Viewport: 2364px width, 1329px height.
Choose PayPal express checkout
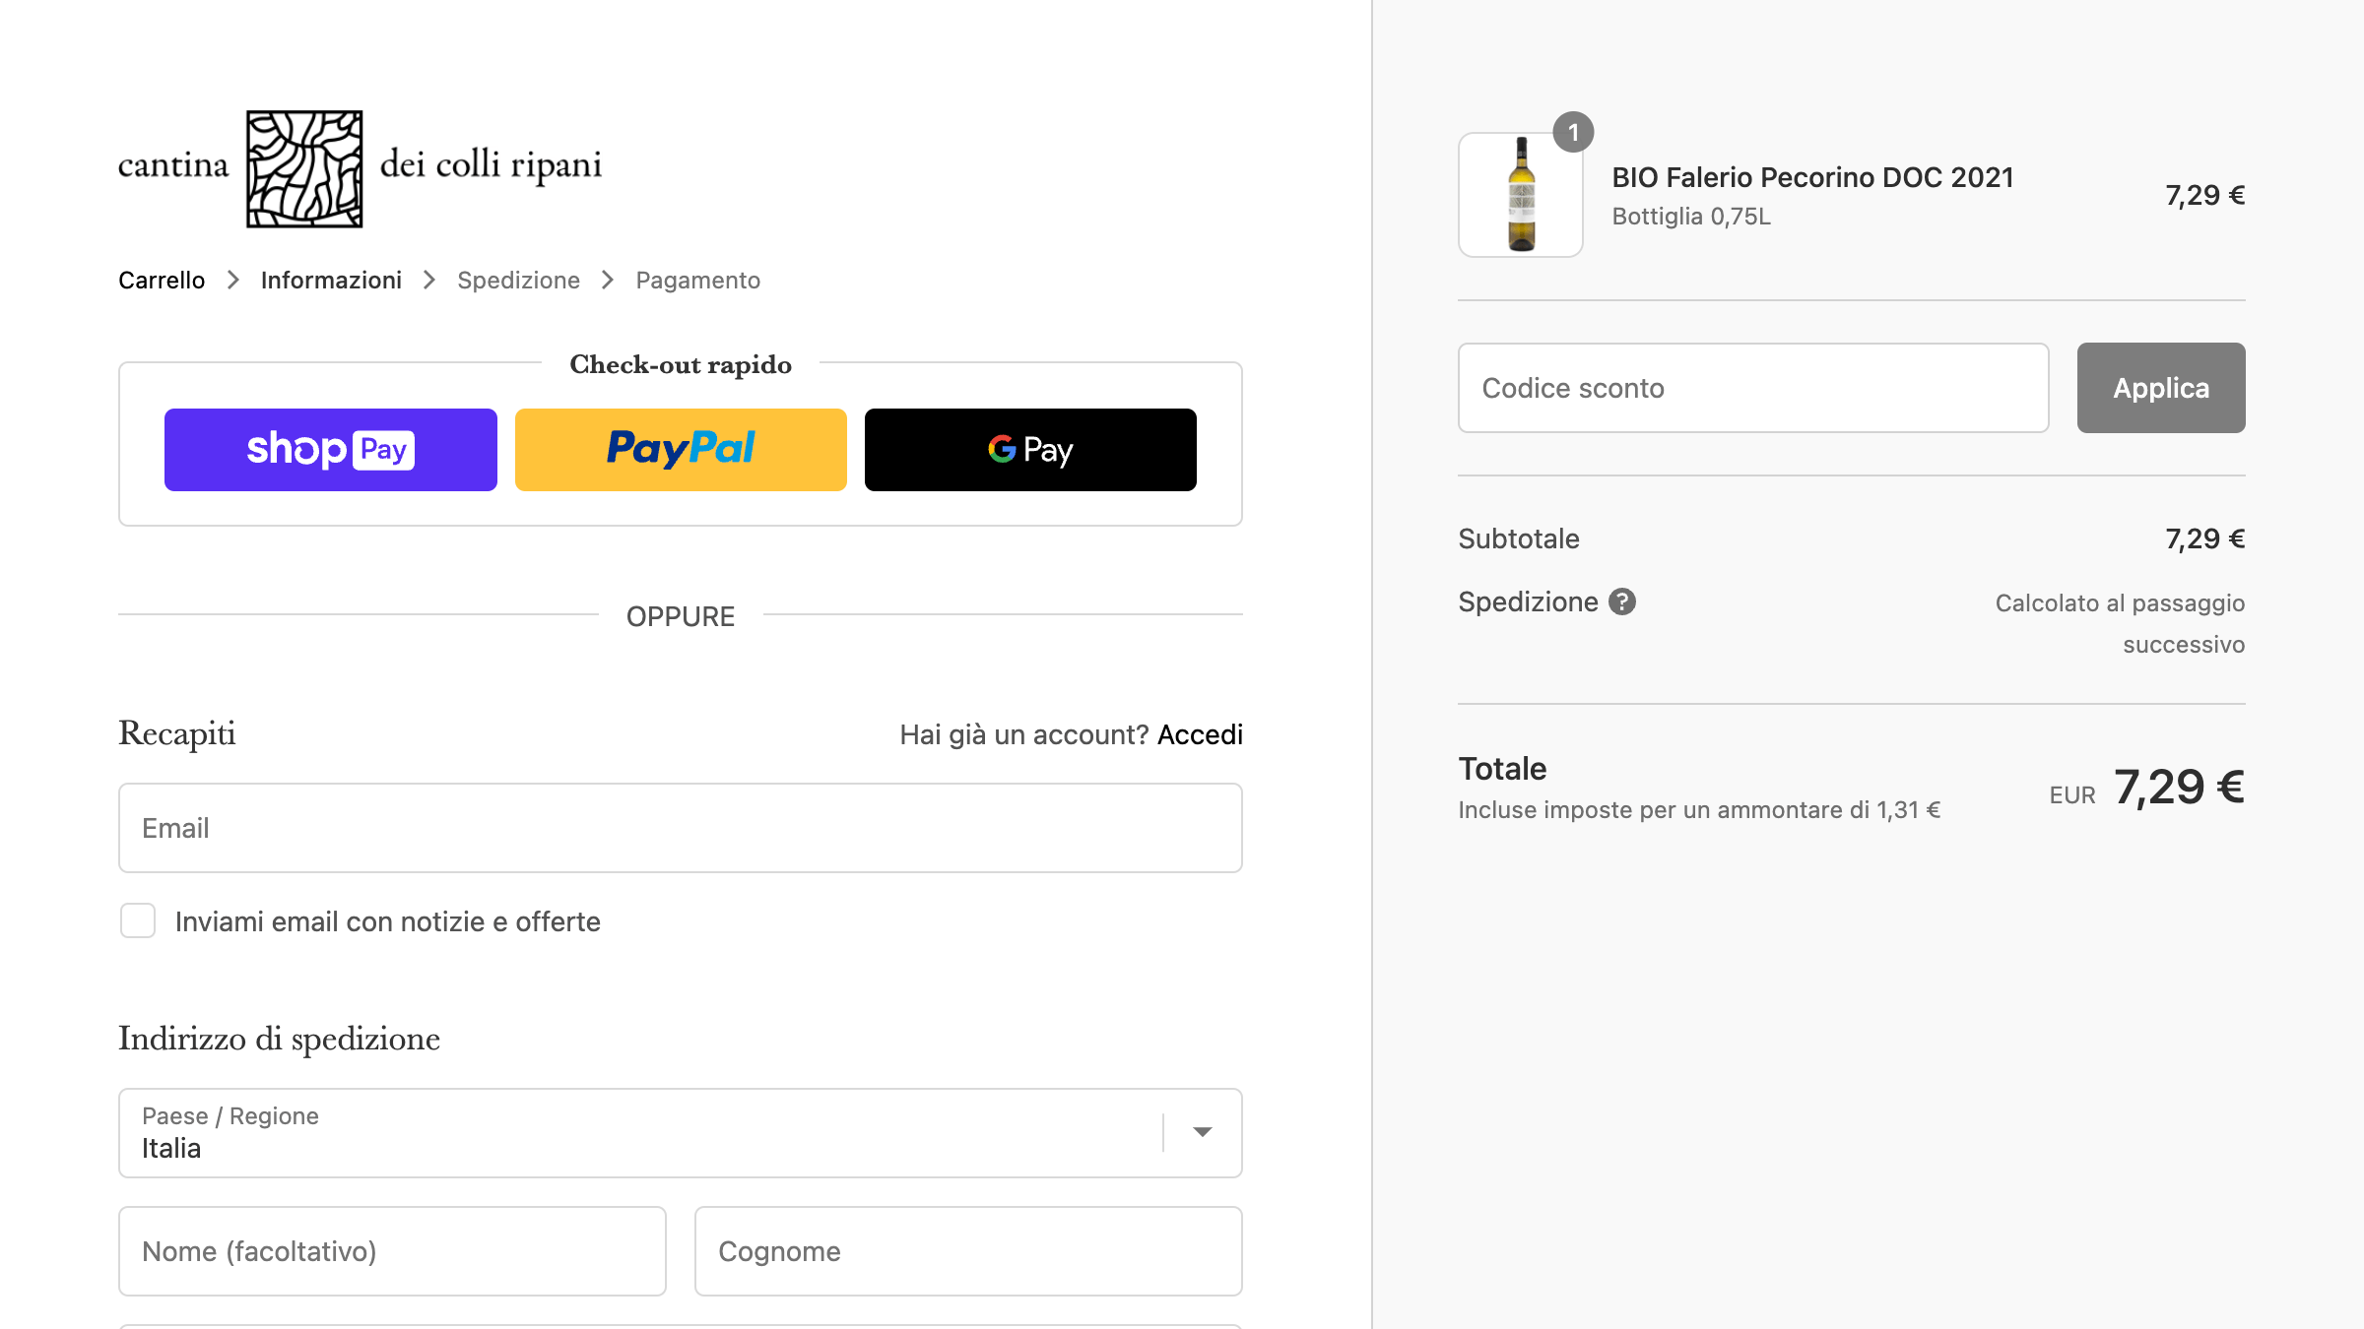point(681,450)
